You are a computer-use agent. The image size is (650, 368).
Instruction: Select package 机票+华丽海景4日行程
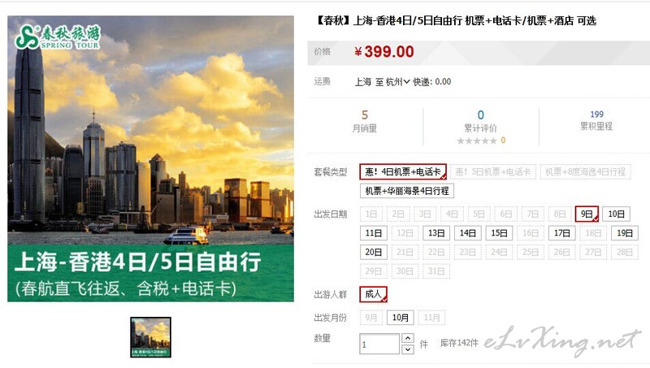[x=407, y=191]
